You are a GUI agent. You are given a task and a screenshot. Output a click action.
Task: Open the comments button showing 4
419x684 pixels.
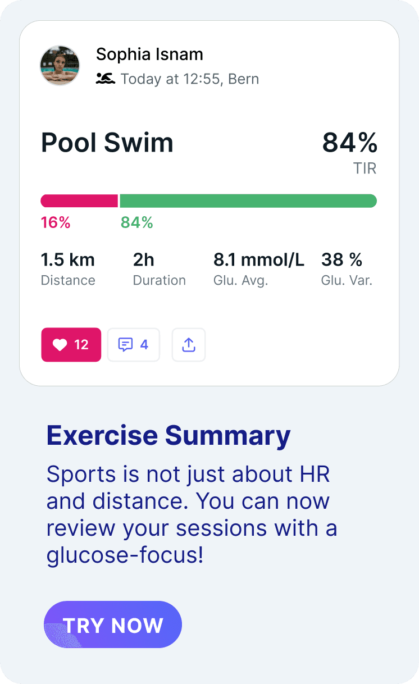pyautogui.click(x=134, y=344)
